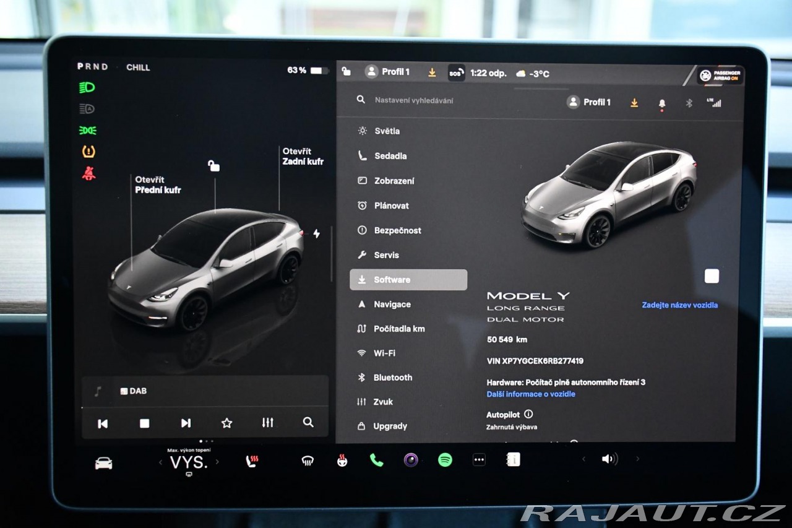Screen dimensions: 792x528
Task: Toggle the white square next to Model Y
Action: (712, 276)
